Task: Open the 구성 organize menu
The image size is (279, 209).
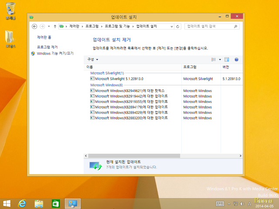Action: 92,60
